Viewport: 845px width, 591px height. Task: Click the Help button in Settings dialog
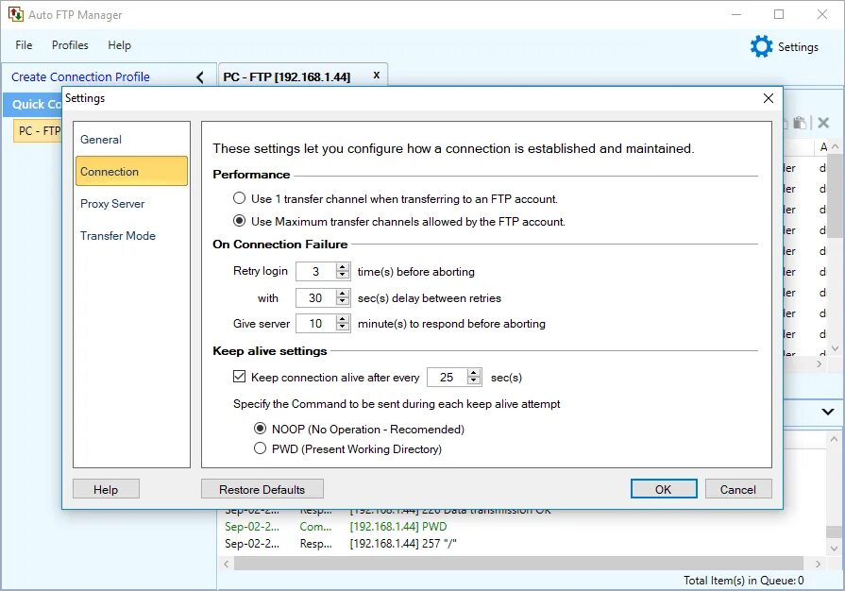coord(106,489)
